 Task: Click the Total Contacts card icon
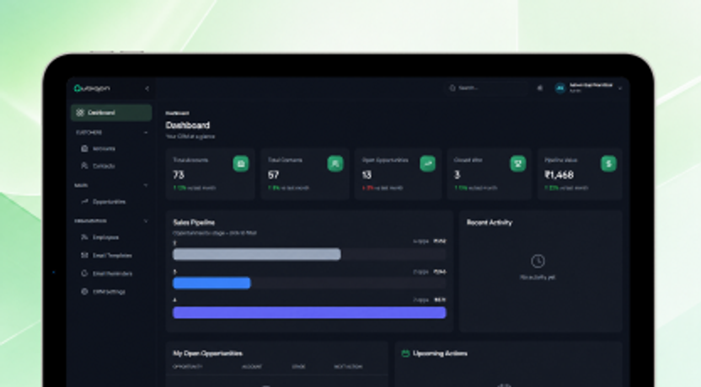tap(335, 163)
